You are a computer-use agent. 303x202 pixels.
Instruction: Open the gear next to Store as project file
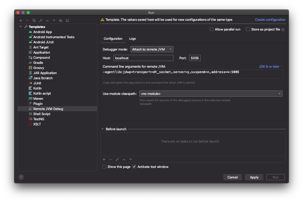tap(283, 29)
